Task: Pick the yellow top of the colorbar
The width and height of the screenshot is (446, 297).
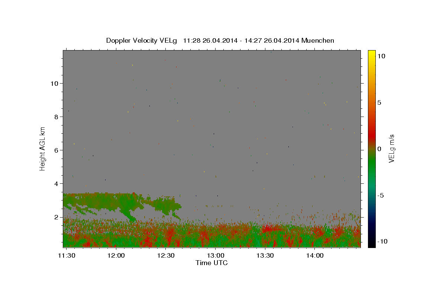Action: (x=372, y=54)
